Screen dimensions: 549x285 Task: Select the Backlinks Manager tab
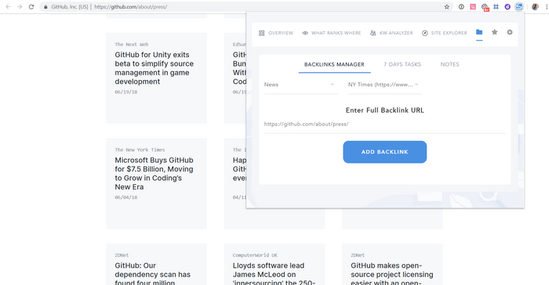pos(334,64)
